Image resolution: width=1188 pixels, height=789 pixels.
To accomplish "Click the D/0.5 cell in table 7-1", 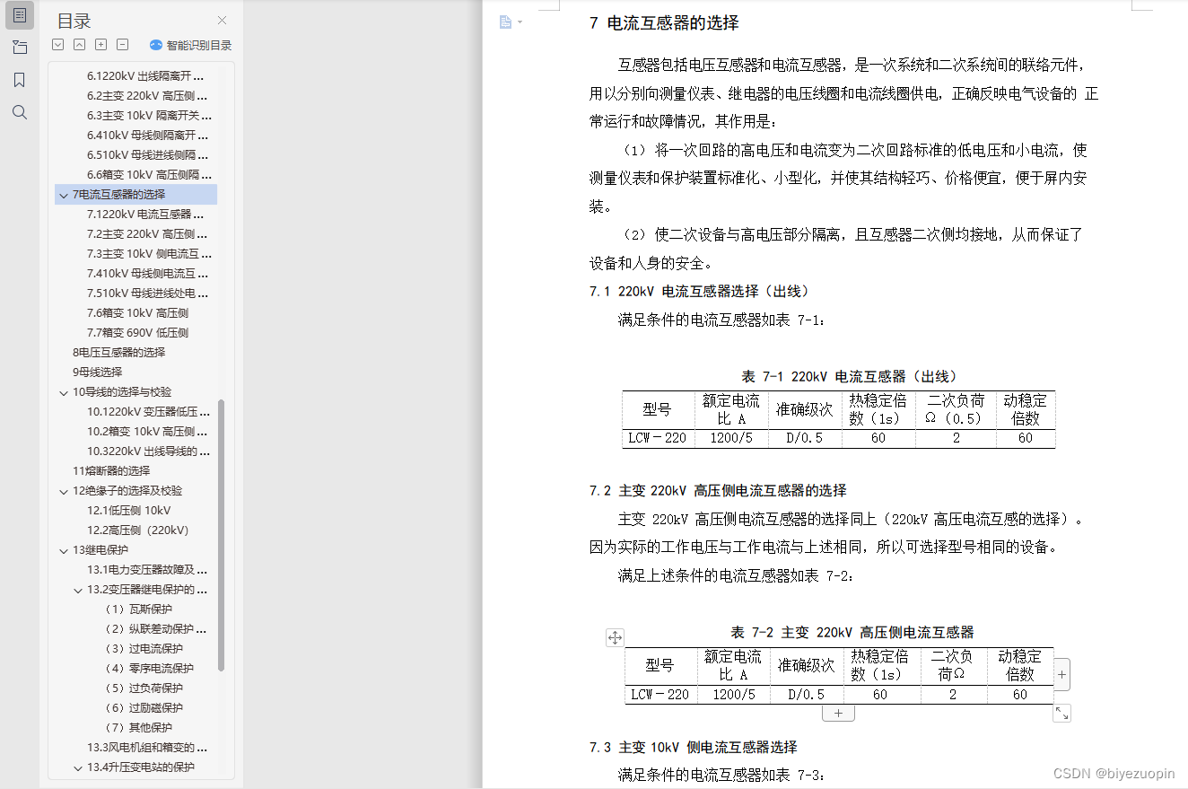I will (x=804, y=438).
